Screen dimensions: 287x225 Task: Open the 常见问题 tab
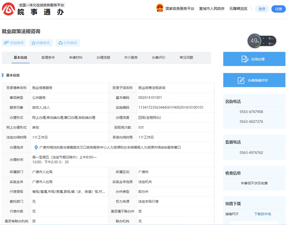point(186,57)
